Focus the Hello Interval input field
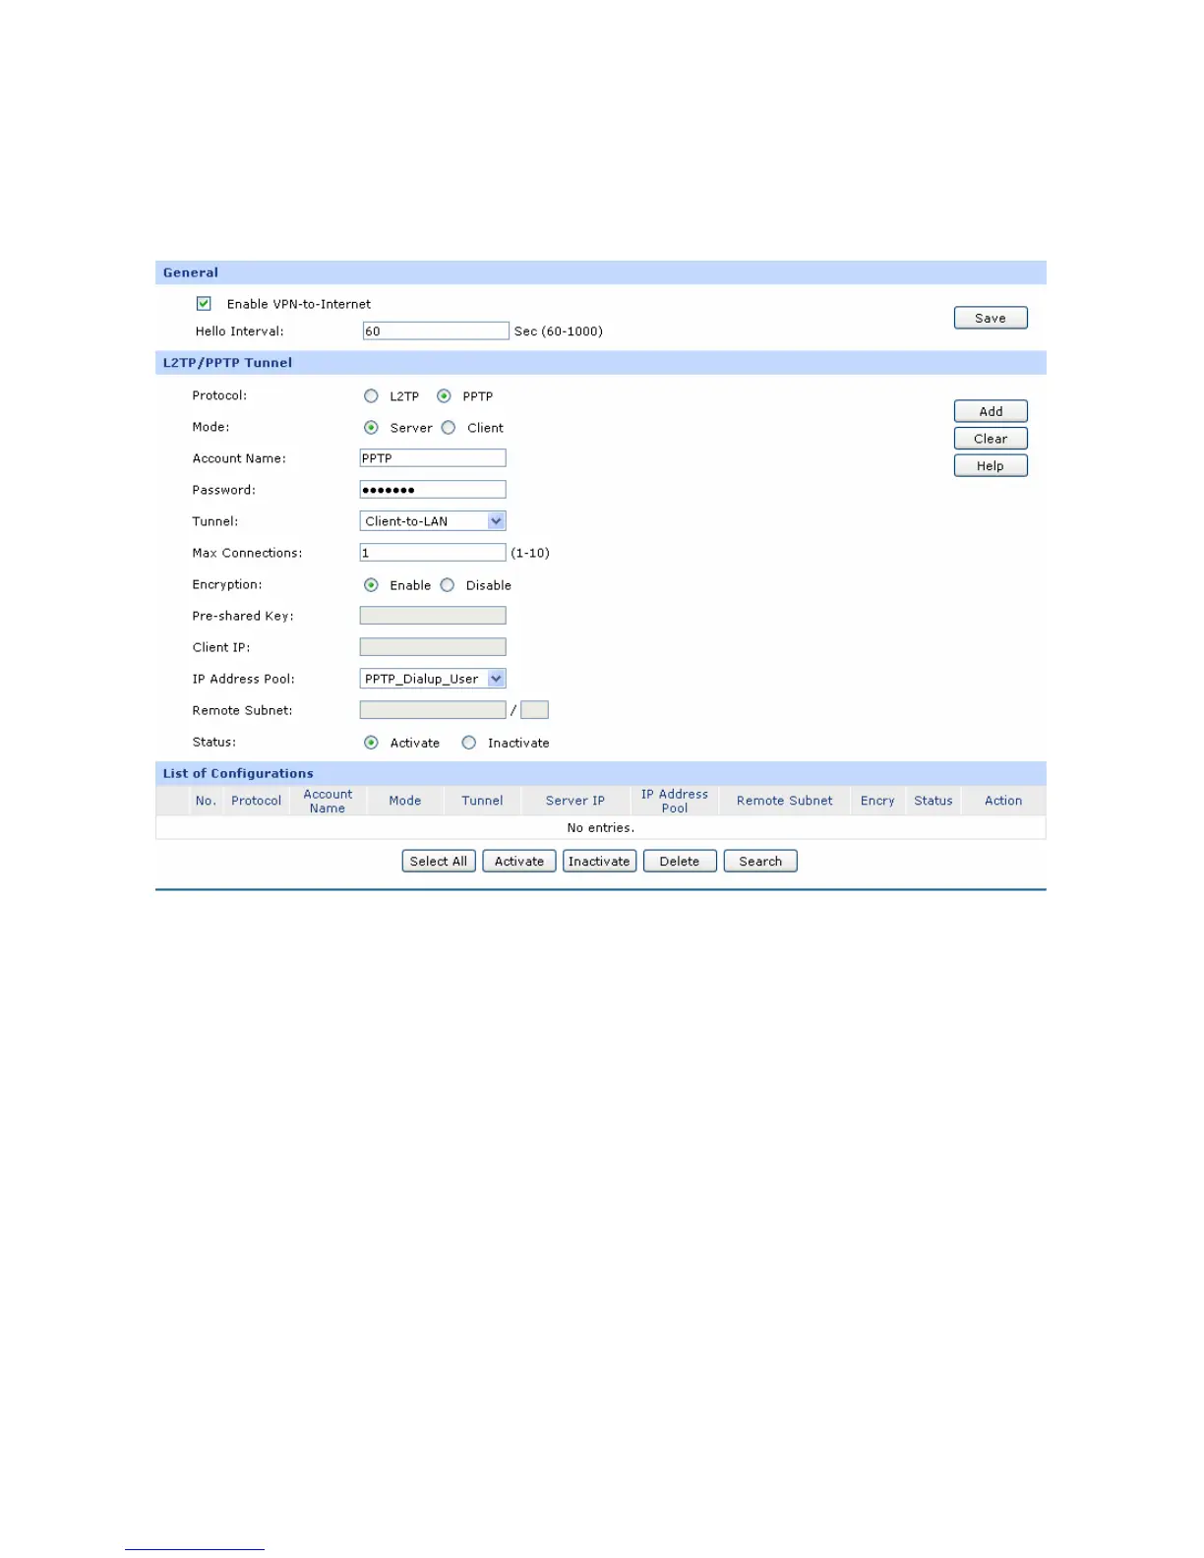 coord(436,331)
